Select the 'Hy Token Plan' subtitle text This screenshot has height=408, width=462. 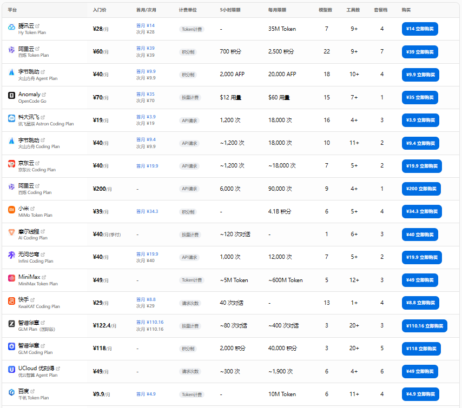pos(32,32)
